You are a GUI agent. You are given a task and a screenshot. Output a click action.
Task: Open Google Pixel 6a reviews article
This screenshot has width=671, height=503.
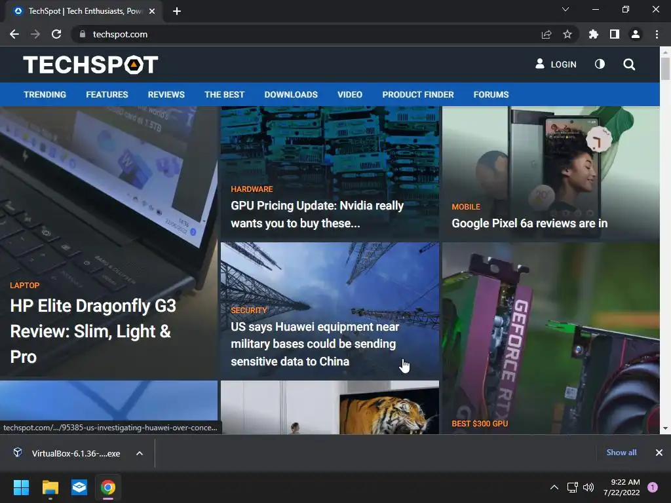tap(529, 223)
